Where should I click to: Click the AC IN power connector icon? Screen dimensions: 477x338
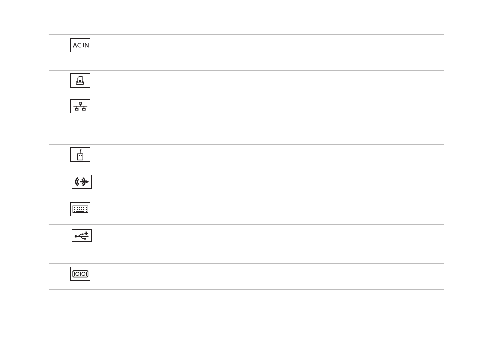[80, 45]
